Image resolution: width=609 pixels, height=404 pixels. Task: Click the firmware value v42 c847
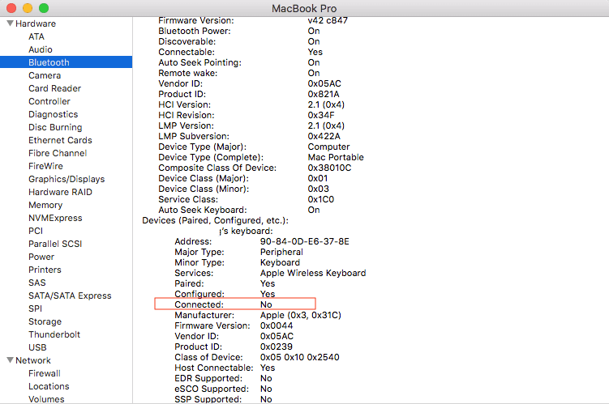coord(328,20)
